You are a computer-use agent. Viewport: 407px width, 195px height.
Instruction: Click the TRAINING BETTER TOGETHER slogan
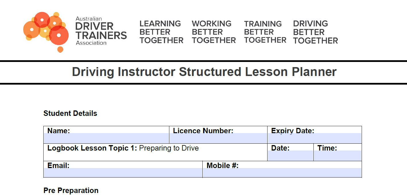(x=265, y=32)
